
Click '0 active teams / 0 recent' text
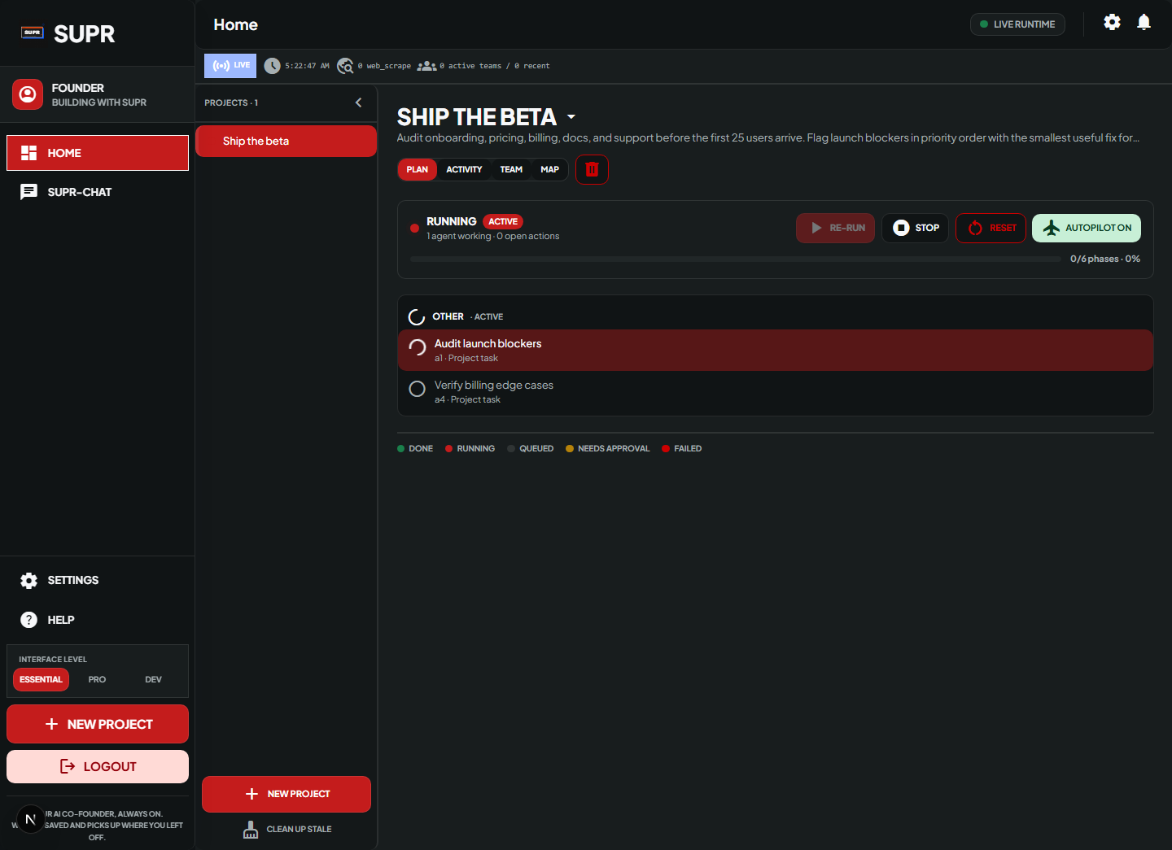coord(495,66)
